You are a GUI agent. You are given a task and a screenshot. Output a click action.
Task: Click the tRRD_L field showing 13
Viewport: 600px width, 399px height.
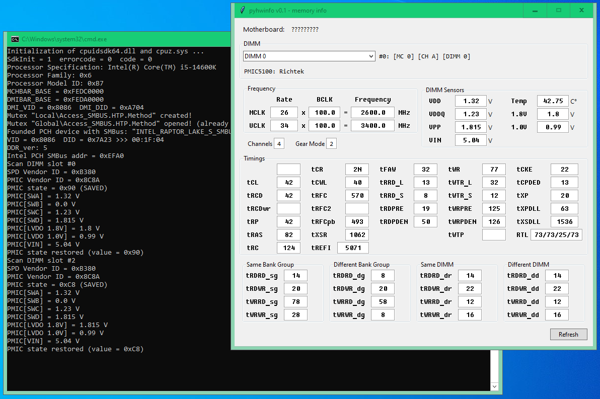tap(425, 183)
